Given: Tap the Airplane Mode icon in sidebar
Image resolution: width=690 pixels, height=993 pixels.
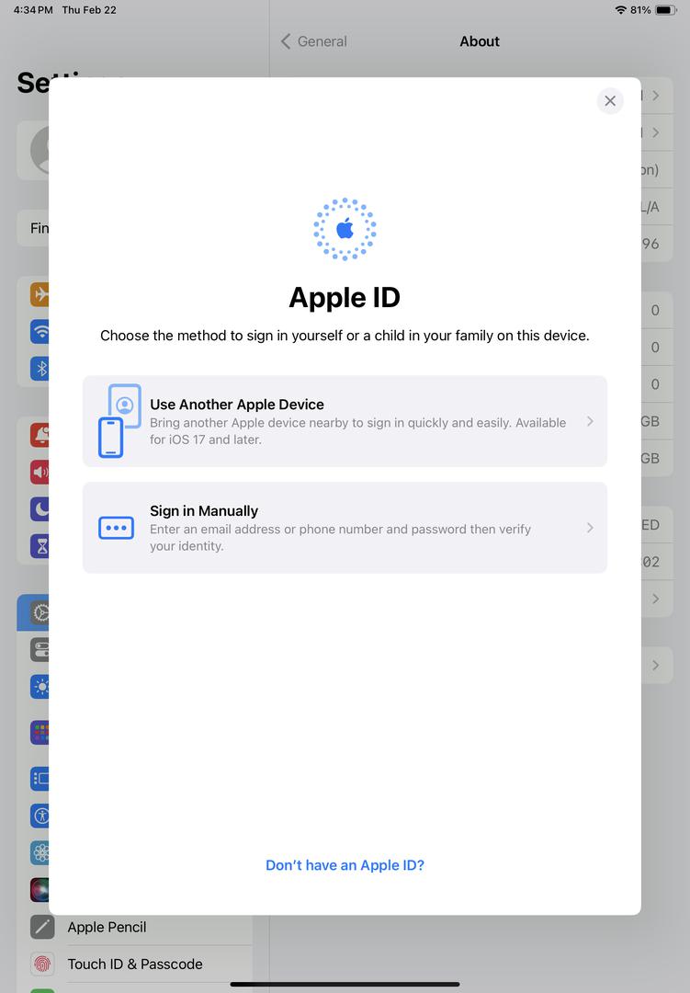Looking at the screenshot, I should [40, 294].
